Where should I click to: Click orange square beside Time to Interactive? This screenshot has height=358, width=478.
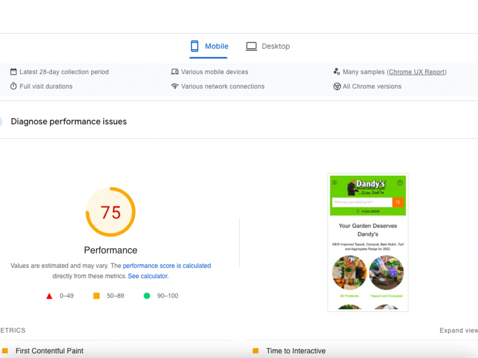(x=256, y=351)
